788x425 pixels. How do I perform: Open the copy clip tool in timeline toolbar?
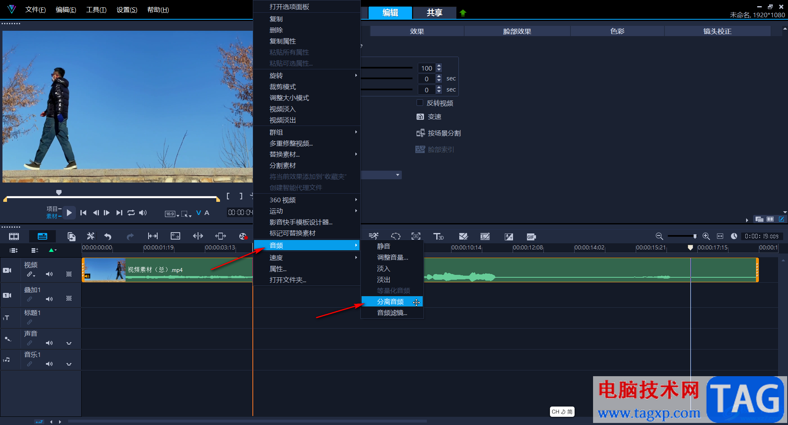(x=71, y=236)
